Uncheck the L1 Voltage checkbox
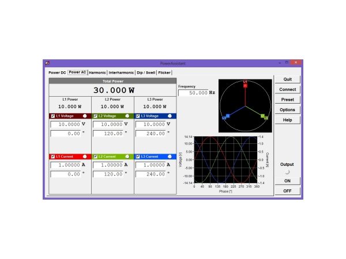346x259 pixels. coord(53,116)
